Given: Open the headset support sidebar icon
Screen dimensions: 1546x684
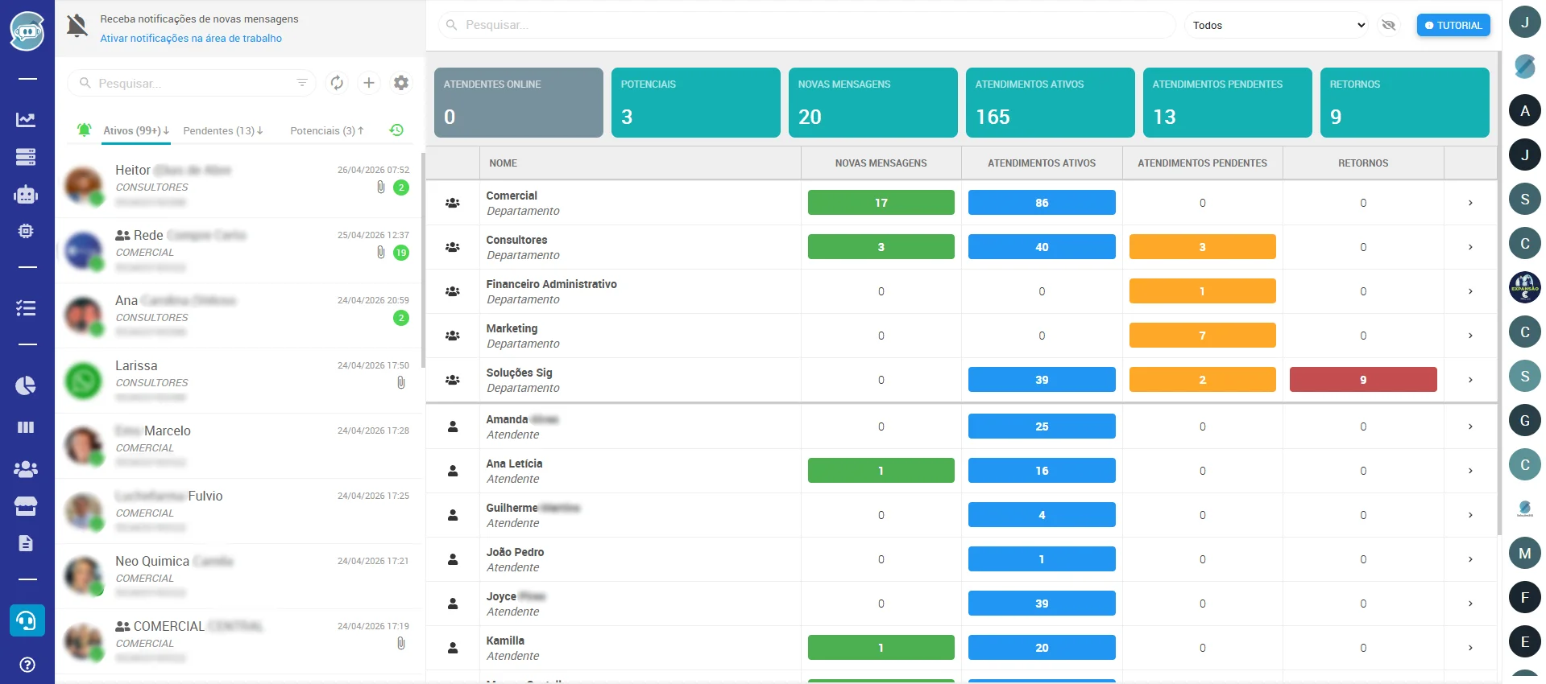Looking at the screenshot, I should tap(27, 620).
